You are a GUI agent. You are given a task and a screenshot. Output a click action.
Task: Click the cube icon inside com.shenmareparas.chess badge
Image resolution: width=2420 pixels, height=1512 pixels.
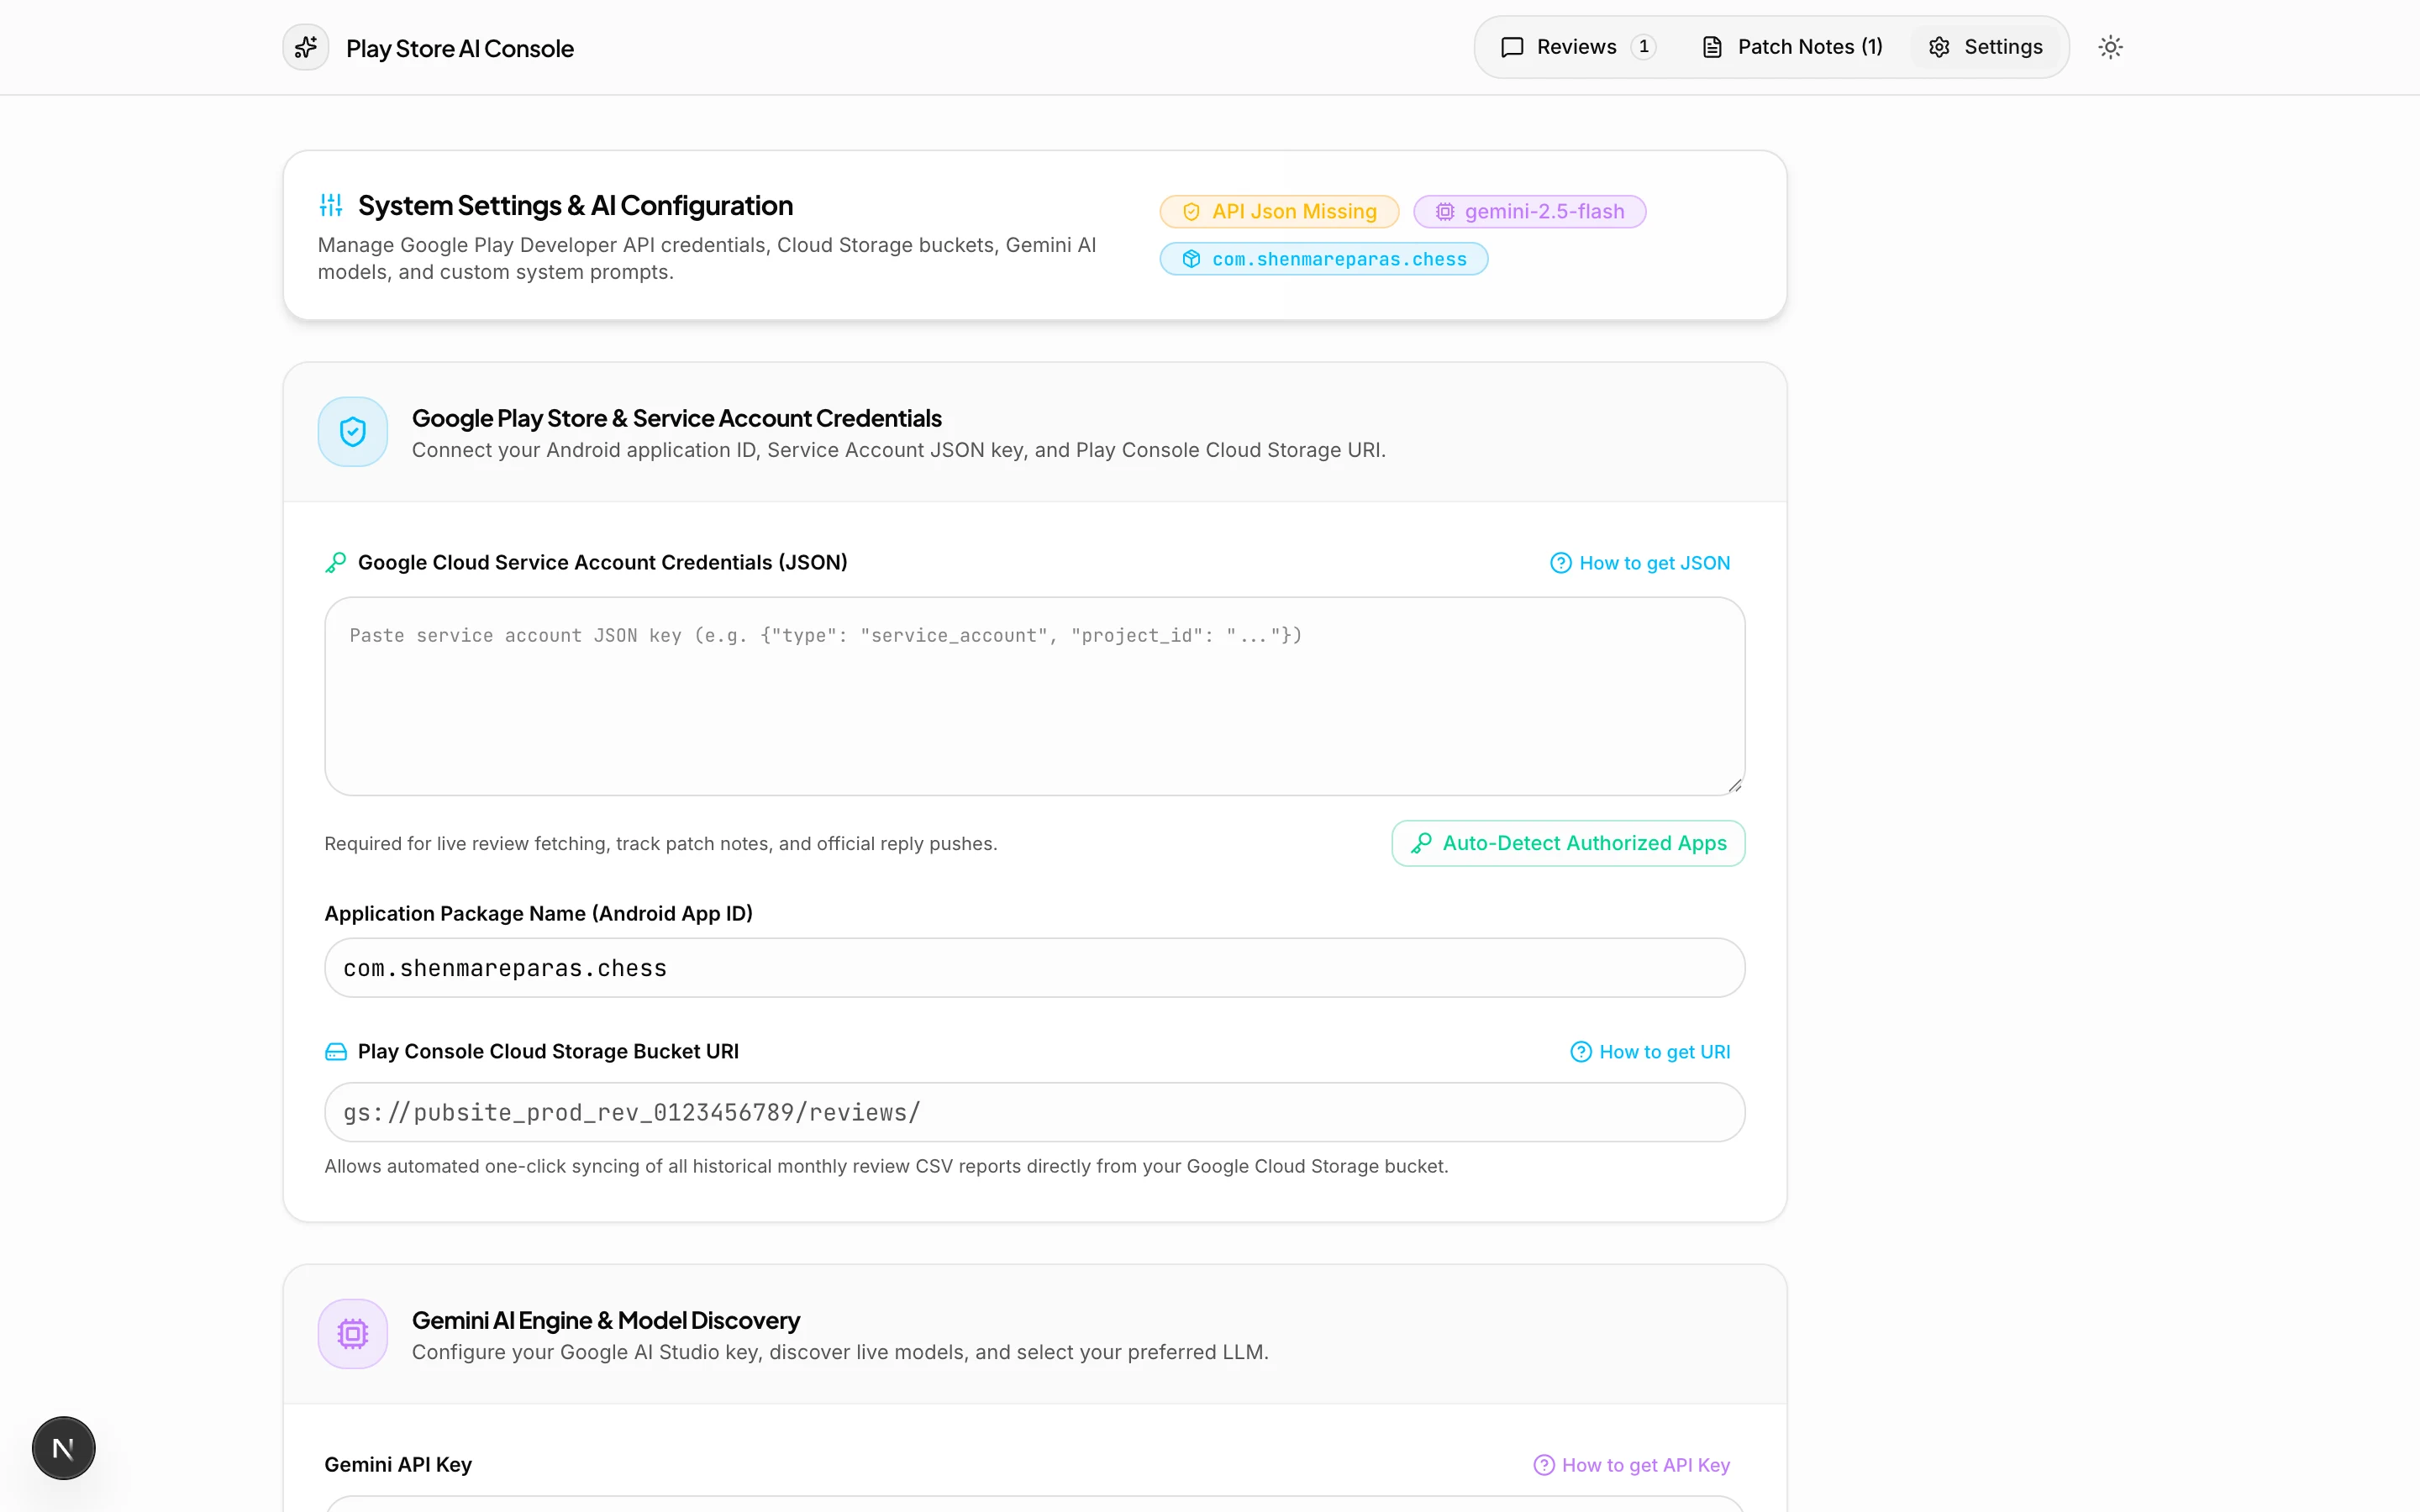tap(1191, 259)
